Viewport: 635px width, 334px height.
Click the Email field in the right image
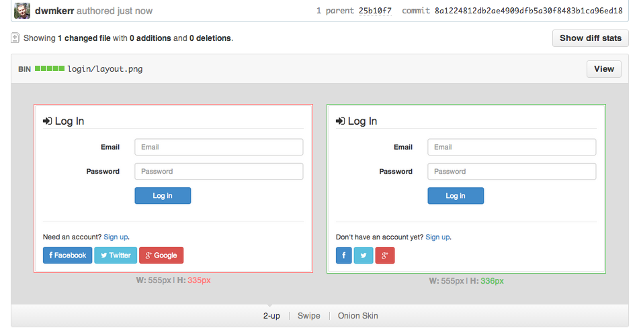coord(511,147)
